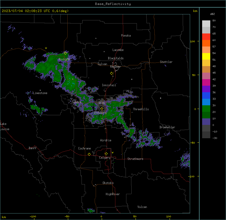The width and height of the screenshot is (226, 220).
Task: Click the Okotoks label
Action: pyautogui.click(x=108, y=183)
